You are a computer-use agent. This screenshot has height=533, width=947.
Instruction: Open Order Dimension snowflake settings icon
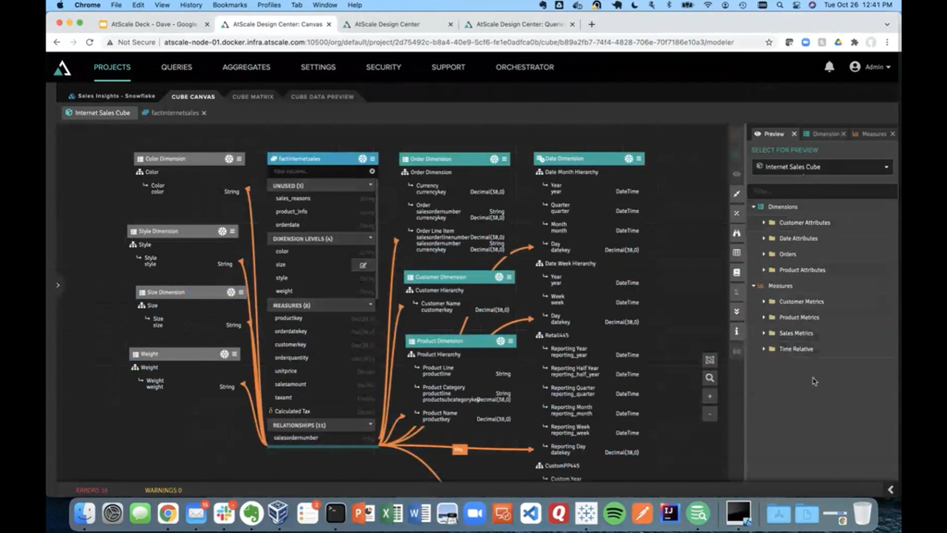(494, 159)
